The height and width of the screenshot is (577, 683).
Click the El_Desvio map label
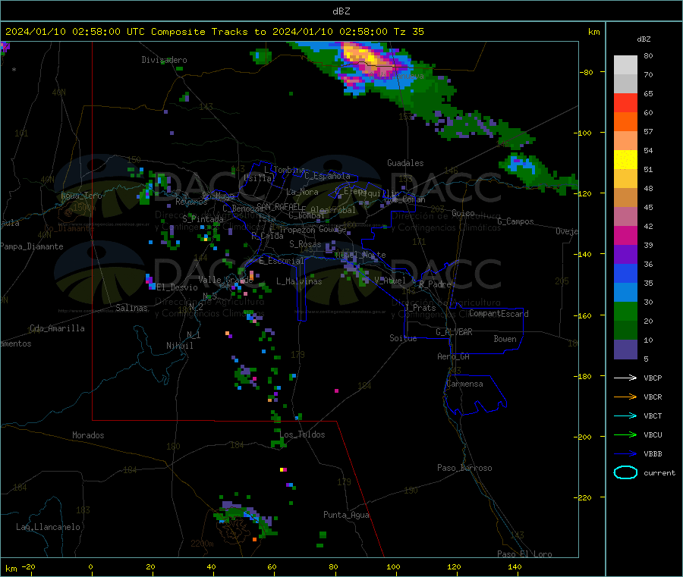(x=177, y=287)
